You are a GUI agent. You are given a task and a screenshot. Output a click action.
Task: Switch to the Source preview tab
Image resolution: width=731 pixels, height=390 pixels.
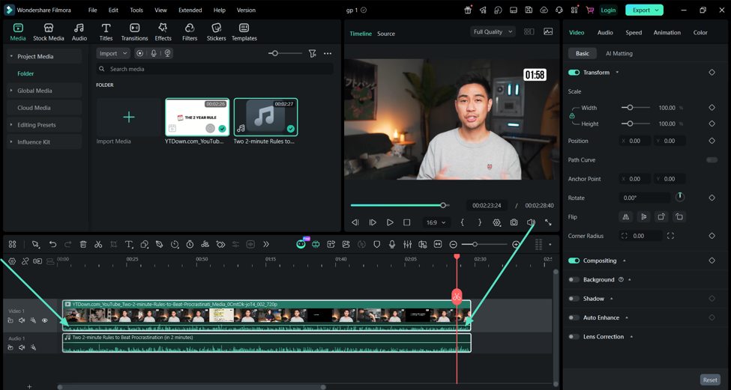pos(386,34)
